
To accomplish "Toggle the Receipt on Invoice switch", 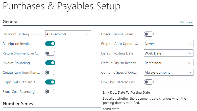I will pyautogui.click(x=50, y=44).
